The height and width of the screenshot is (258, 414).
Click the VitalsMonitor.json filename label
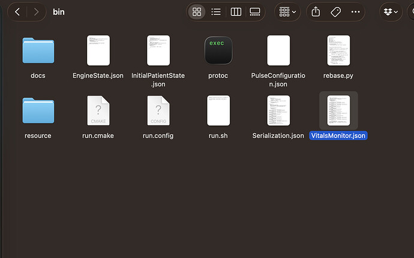coord(338,136)
